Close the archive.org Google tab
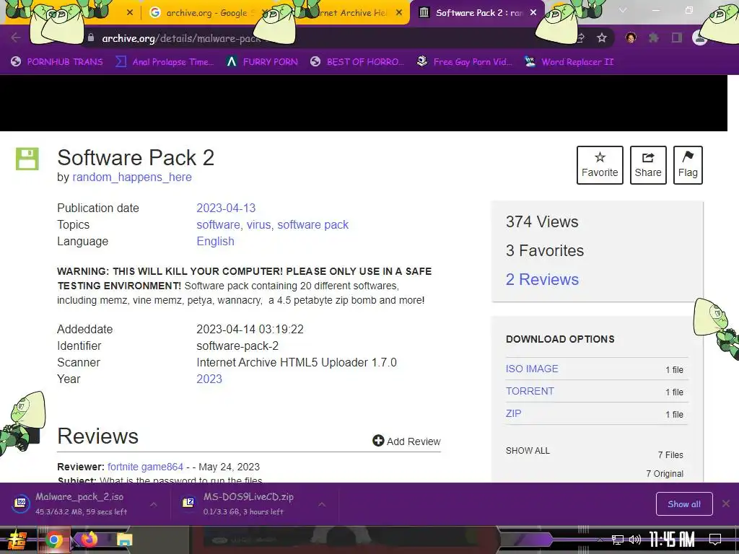This screenshot has width=739, height=554. pyautogui.click(x=265, y=13)
